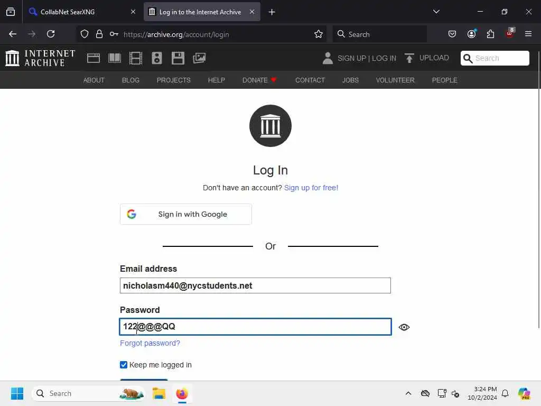
Task: Open the Audio speaker icon
Action: [x=156, y=58]
